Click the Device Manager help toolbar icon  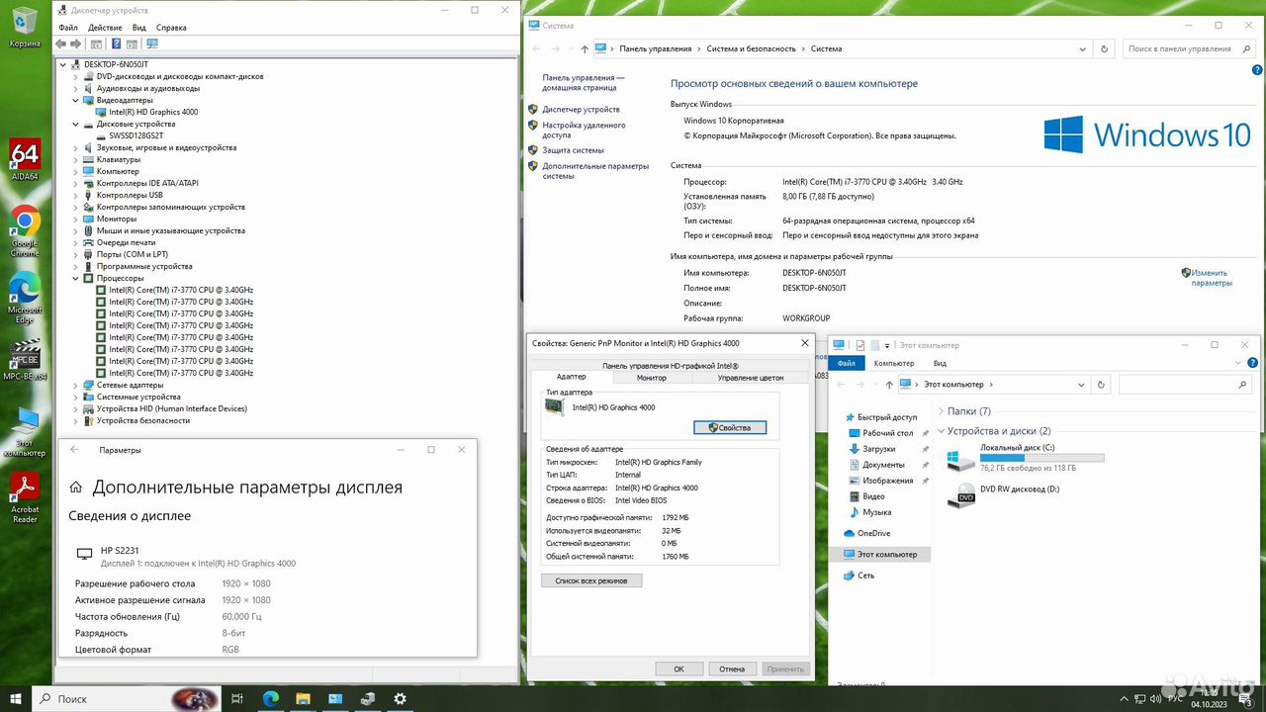coord(116,44)
